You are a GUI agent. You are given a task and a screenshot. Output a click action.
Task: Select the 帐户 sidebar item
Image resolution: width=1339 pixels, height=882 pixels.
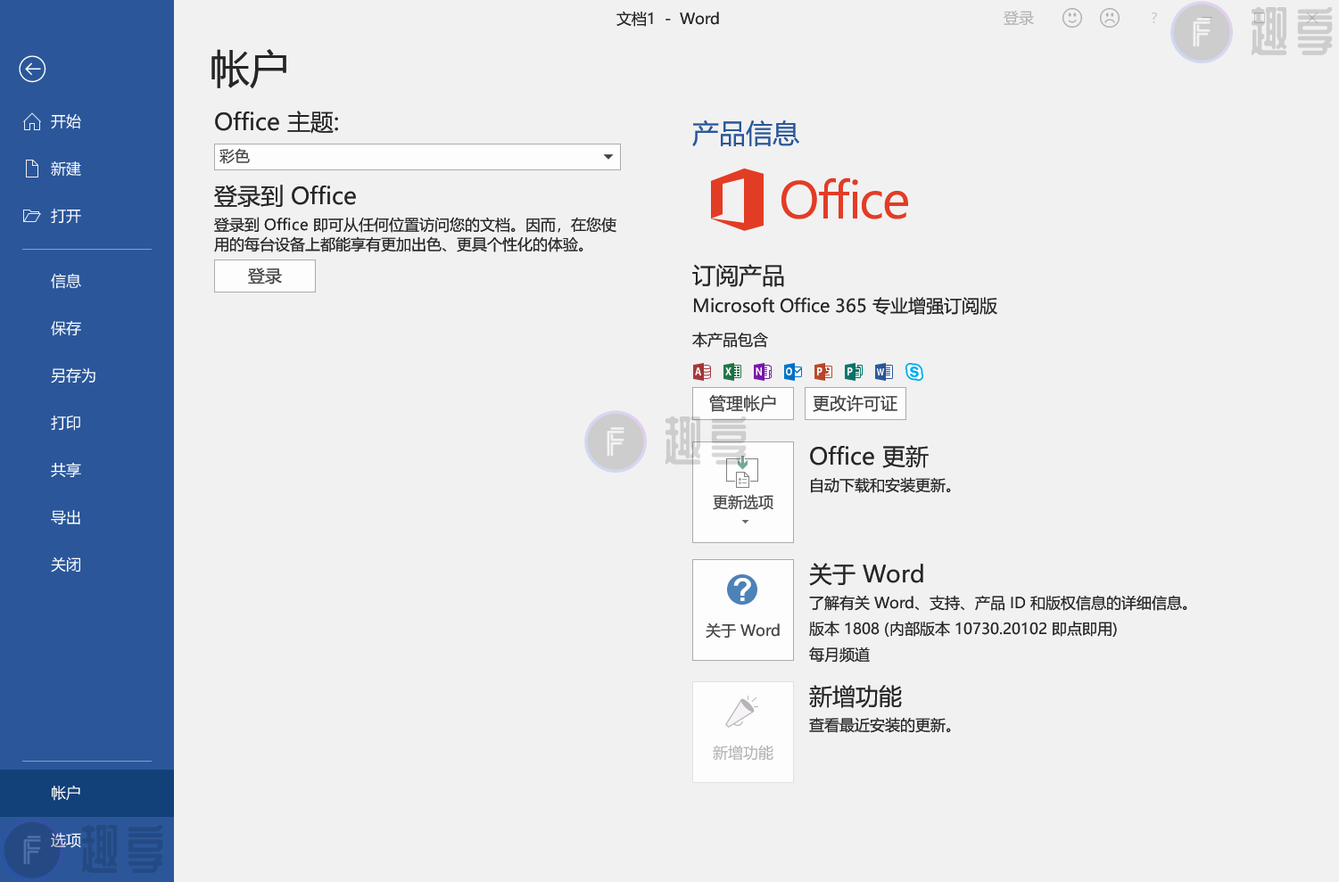[87, 793]
